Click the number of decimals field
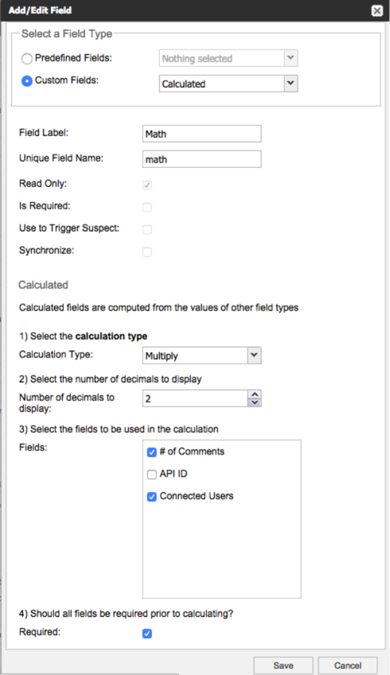The height and width of the screenshot is (675, 390). tap(195, 399)
